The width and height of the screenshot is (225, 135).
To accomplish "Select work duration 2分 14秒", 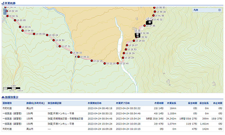I will [x=159, y=108].
